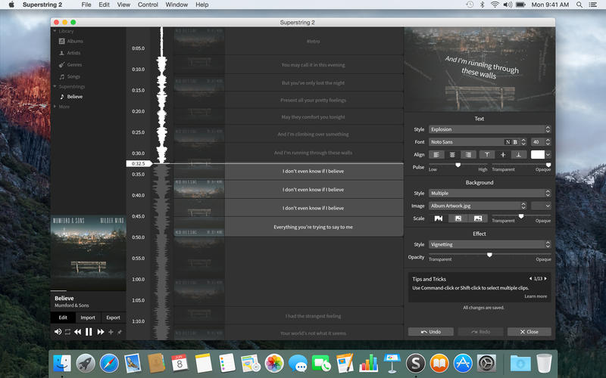
Task: Open Artists in the Library sidebar
Action: [x=70, y=53]
